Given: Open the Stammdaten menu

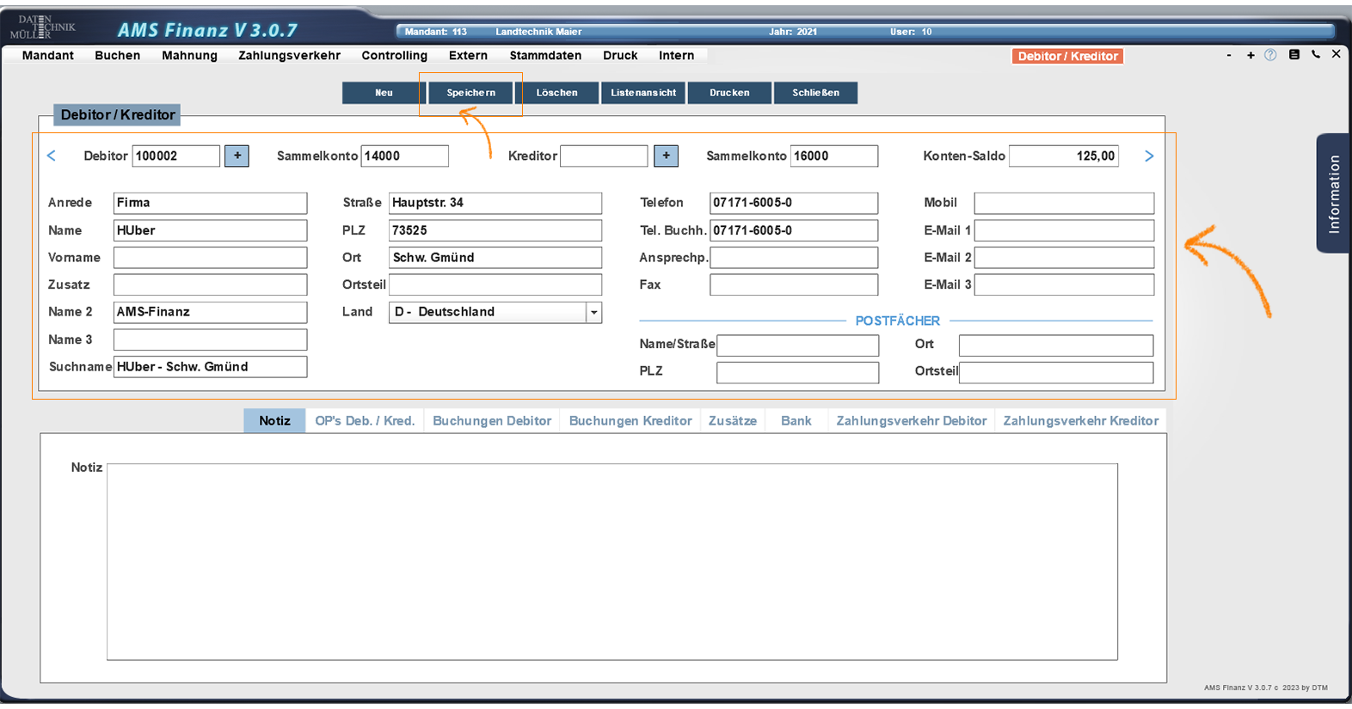Looking at the screenshot, I should tap(545, 55).
